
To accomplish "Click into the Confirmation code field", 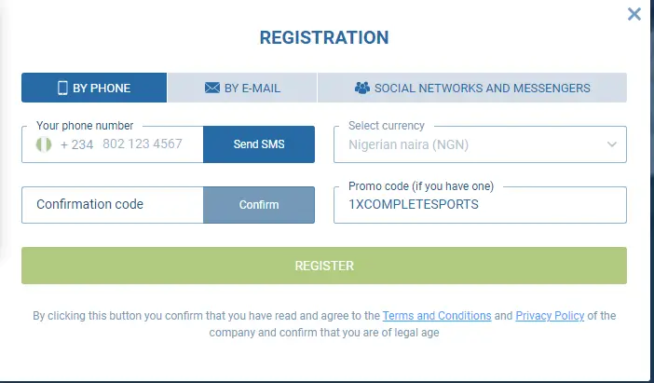I will pos(112,205).
